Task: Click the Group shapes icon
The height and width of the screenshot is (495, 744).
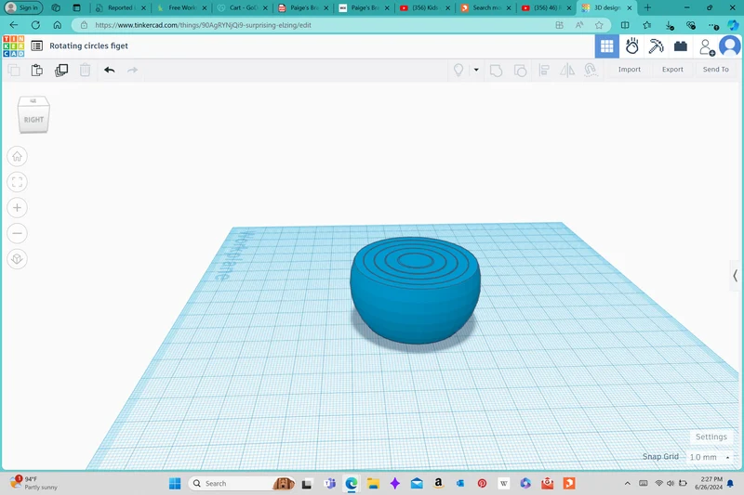Action: point(496,70)
